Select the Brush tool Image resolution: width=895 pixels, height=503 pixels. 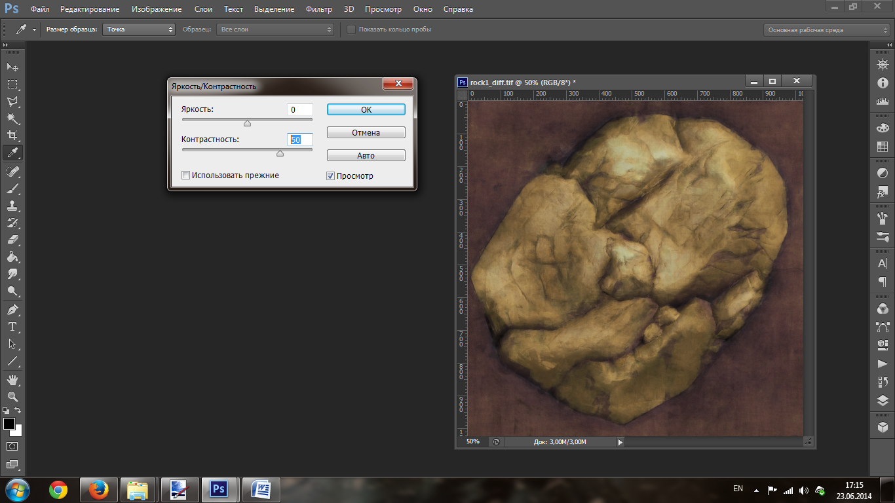[12, 189]
